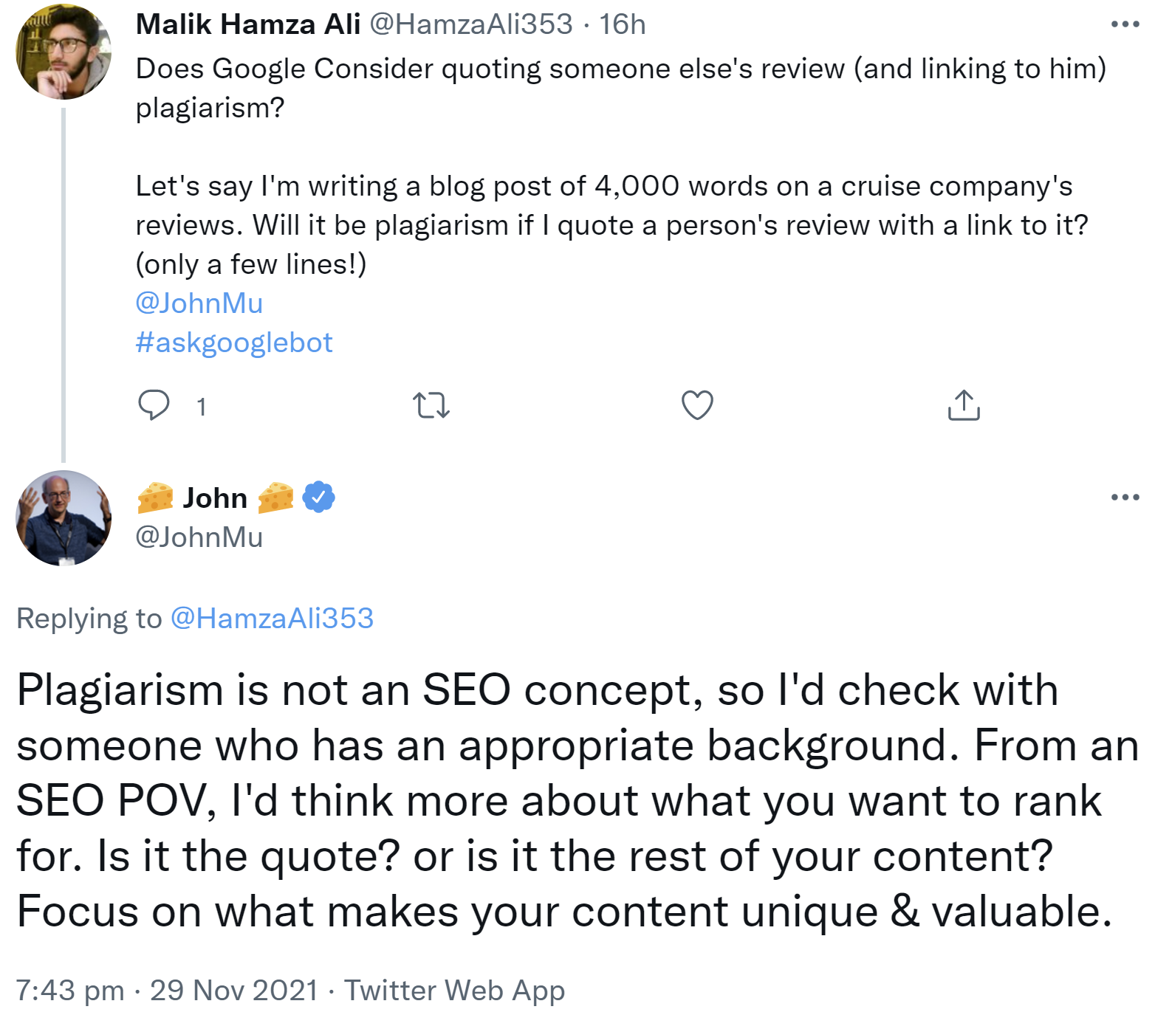
Task: Open Malik Hamza Ali's profile picture
Action: click(63, 52)
